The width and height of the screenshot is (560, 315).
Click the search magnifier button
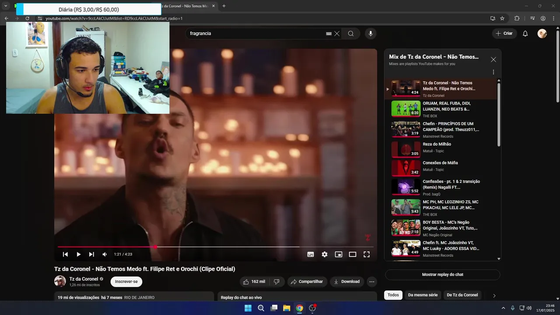[x=351, y=34]
